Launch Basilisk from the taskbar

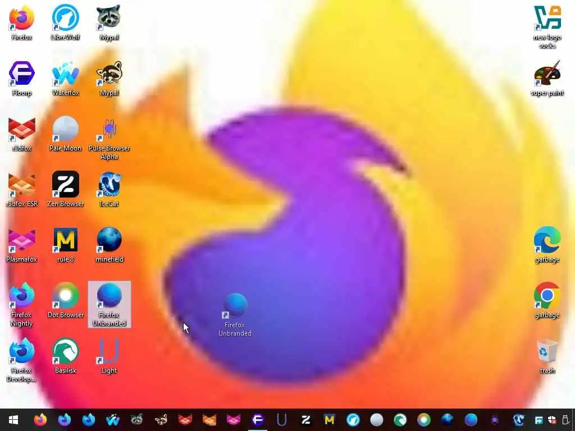[400, 420]
